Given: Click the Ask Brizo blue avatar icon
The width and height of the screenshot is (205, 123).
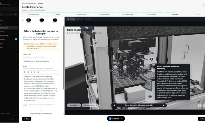Looking at the screenshot, I should point(110,119).
